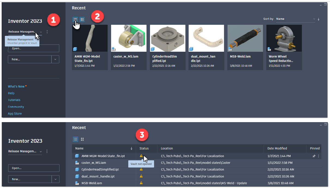Click assembly type badge on caster_w_MS thumbnail

pos(114,49)
